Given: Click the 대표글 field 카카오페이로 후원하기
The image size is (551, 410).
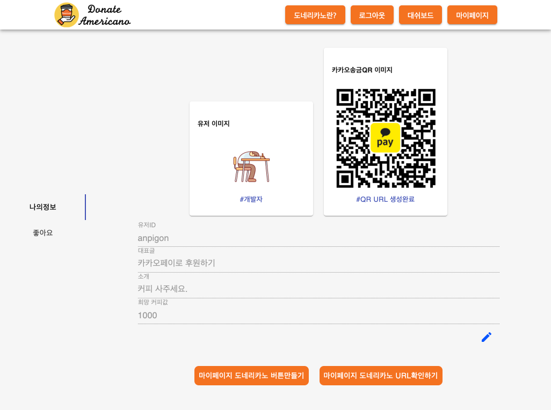Looking at the screenshot, I should point(318,263).
